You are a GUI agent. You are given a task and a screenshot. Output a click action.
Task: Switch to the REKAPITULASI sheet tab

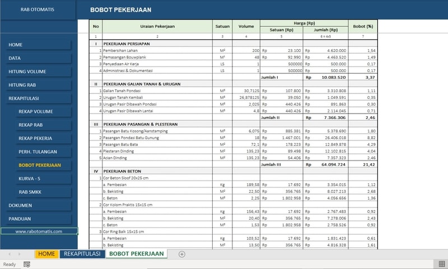tap(82, 254)
